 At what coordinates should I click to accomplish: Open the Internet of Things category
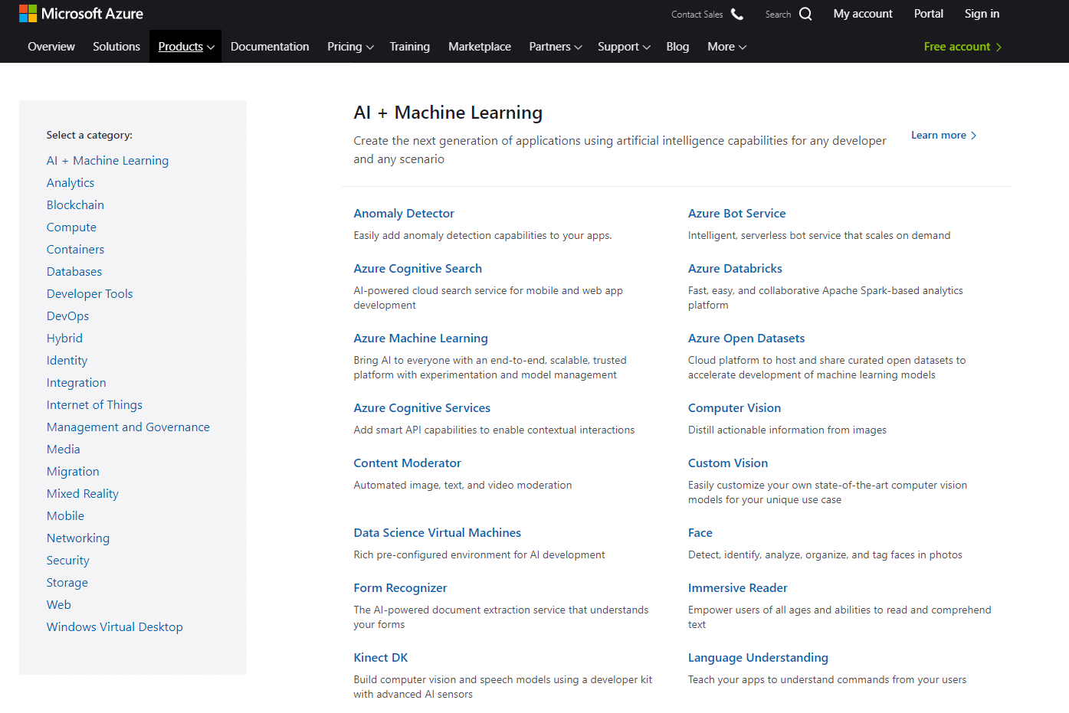94,404
